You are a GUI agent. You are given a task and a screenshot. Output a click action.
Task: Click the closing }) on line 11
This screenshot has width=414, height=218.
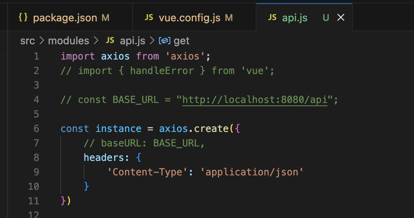click(66, 201)
